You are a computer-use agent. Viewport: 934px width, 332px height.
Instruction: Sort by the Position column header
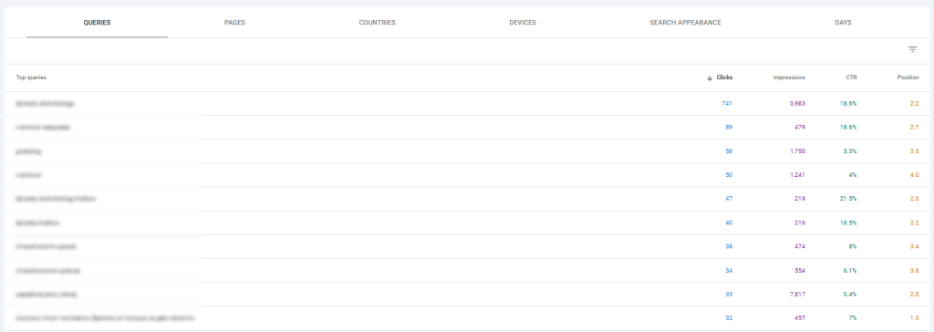click(x=908, y=78)
